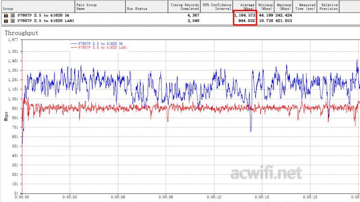The image size is (360, 202).
Task: Select the red LAN1 legend entry in the chart
Action: click(x=99, y=48)
